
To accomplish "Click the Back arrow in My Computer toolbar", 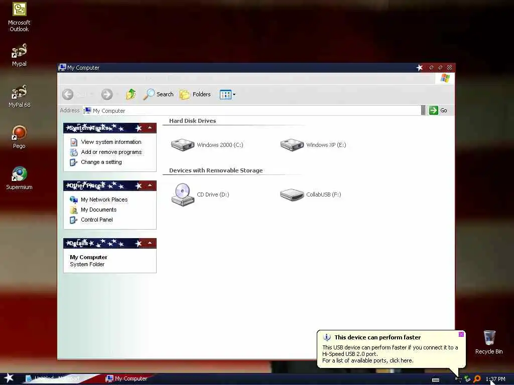I will coord(68,94).
